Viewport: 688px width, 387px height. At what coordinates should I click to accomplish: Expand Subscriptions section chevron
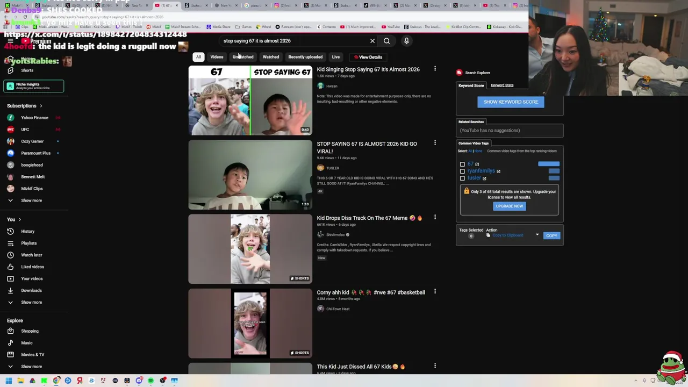coord(41,106)
